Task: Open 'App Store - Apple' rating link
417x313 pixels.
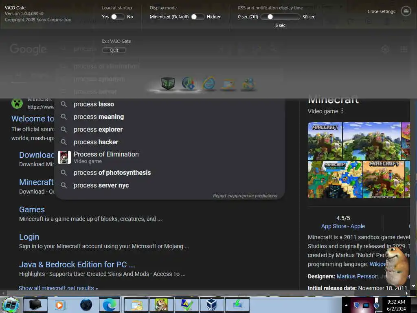Action: click(343, 226)
